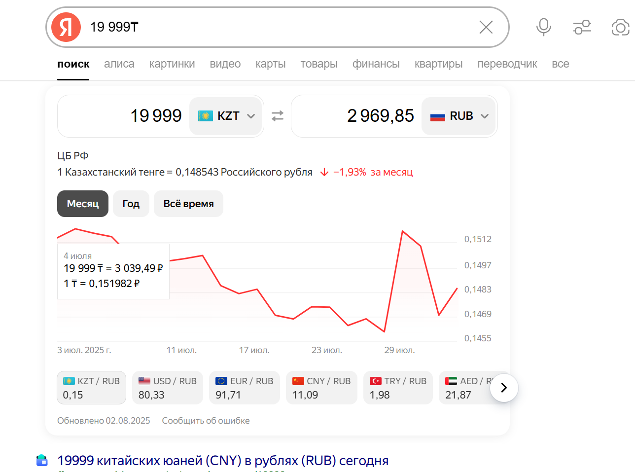Open the все search categories menu

pos(560,64)
